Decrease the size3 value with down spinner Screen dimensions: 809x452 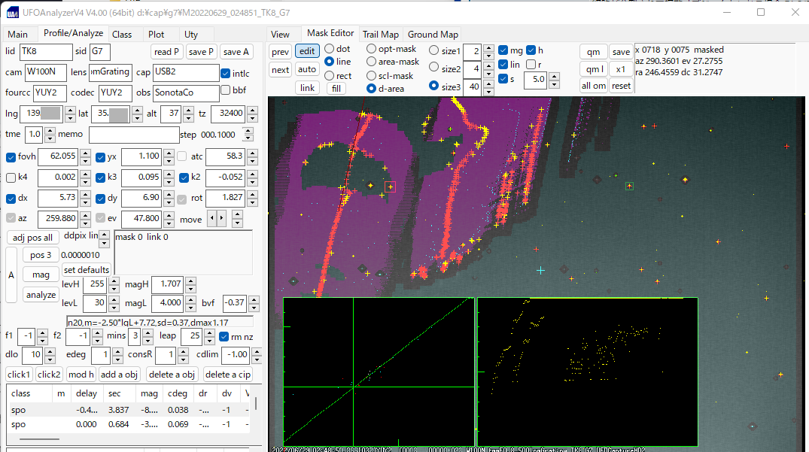490,90
